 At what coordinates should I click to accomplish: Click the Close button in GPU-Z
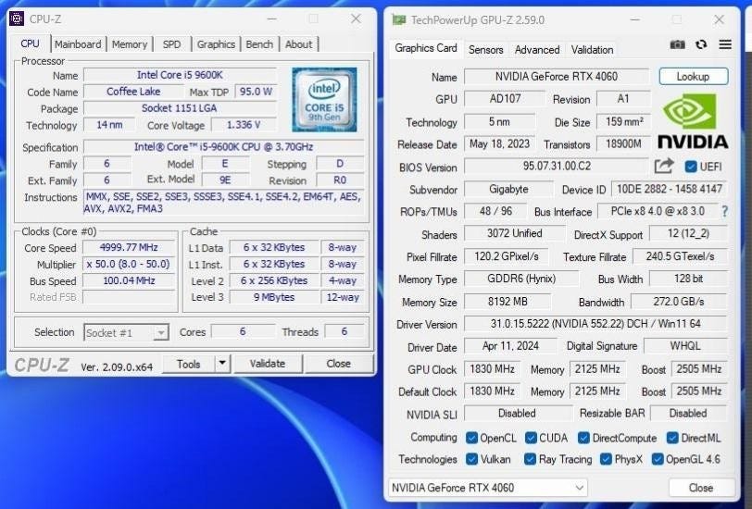[701, 488]
